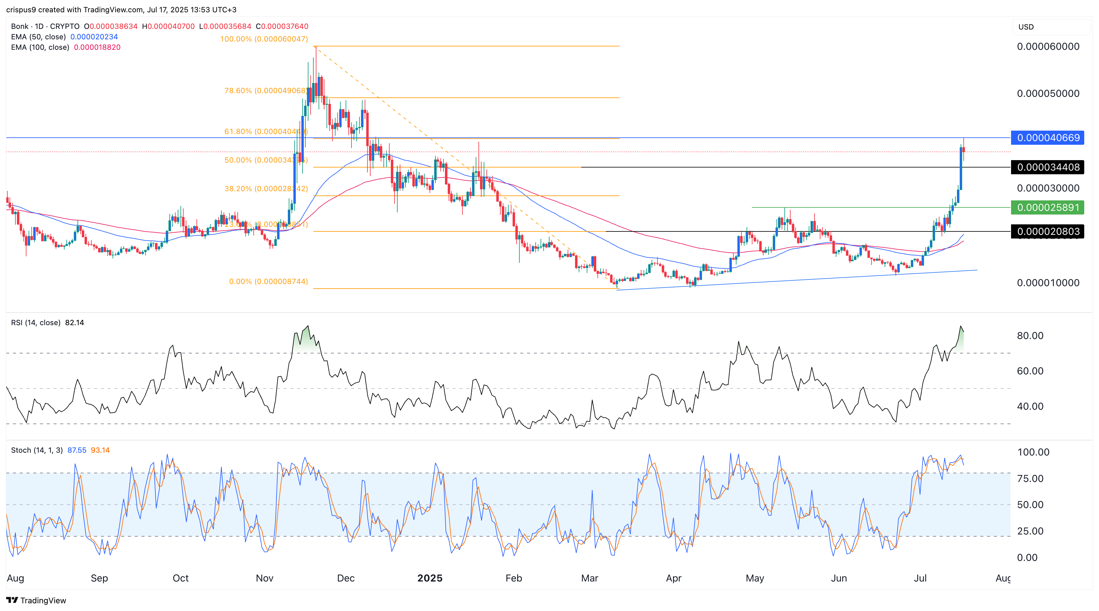Click the black 0.000034408 price label
The width and height of the screenshot is (1099, 611).
click(1047, 167)
